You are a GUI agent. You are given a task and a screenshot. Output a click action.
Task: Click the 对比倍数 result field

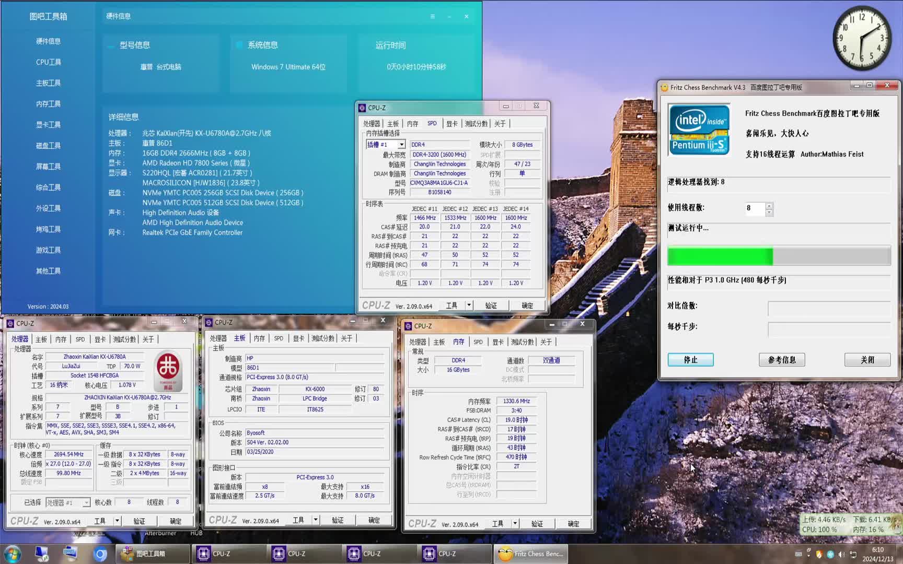(829, 308)
